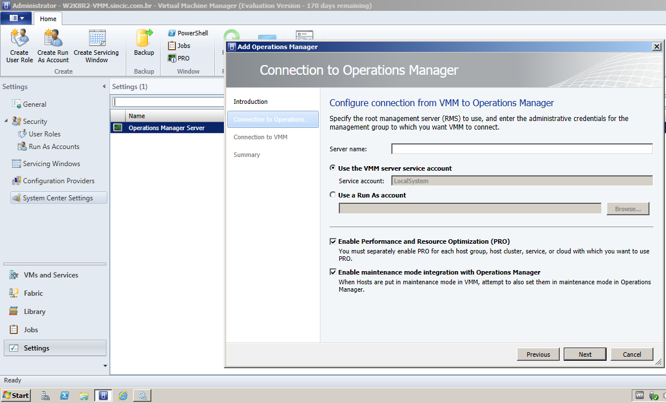This screenshot has height=403, width=666.
Task: Click the VMware tools tray icon
Action: tap(639, 395)
